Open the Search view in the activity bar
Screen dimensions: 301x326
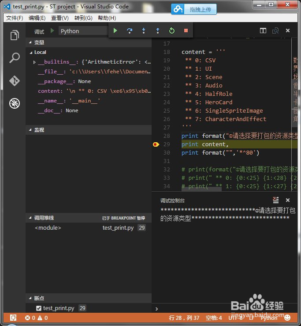point(15,58)
